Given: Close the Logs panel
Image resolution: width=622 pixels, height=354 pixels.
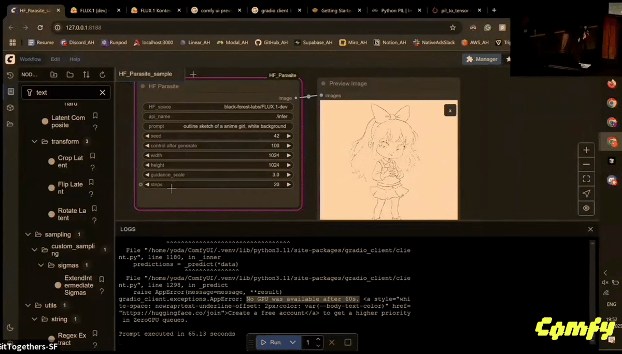Looking at the screenshot, I should (590, 229).
